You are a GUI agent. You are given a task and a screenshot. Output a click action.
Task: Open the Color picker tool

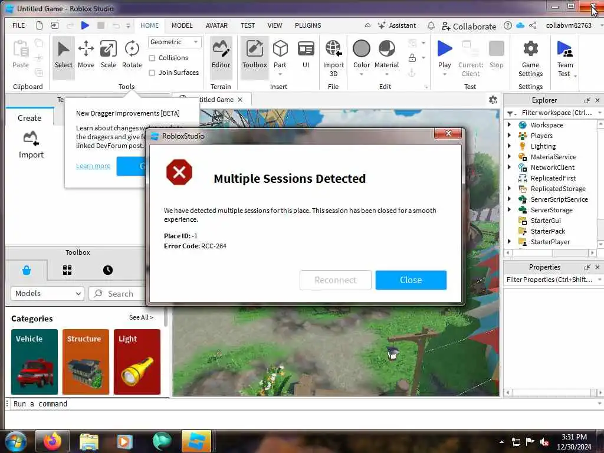(362, 55)
